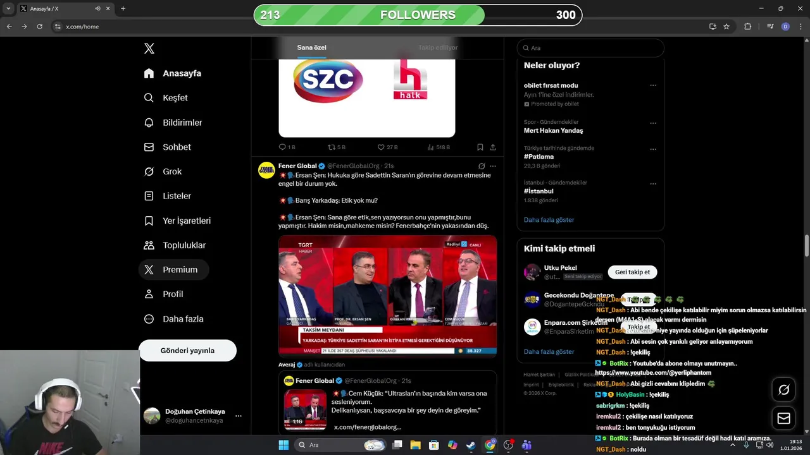Click Grok icon on Fener Global post

(x=482, y=166)
